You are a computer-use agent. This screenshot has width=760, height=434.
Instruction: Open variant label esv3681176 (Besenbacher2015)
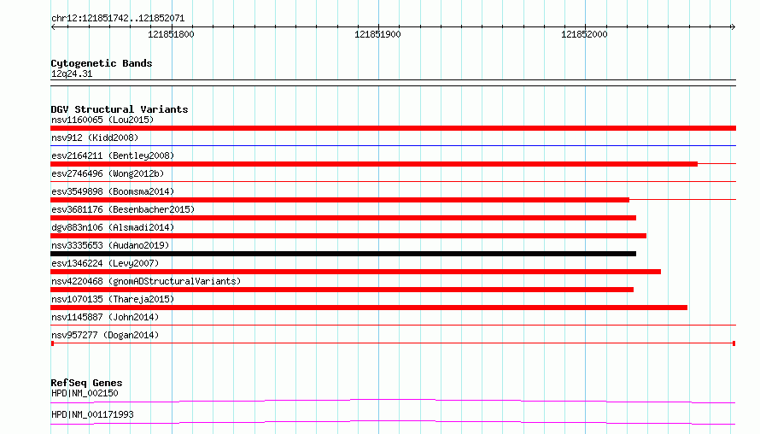(x=123, y=209)
